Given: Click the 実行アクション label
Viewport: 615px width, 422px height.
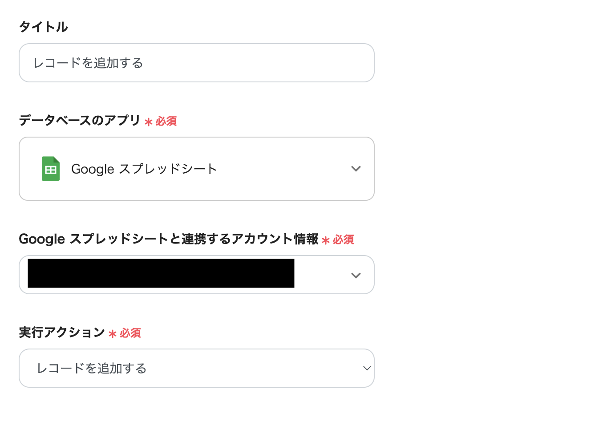Looking at the screenshot, I should tap(62, 333).
